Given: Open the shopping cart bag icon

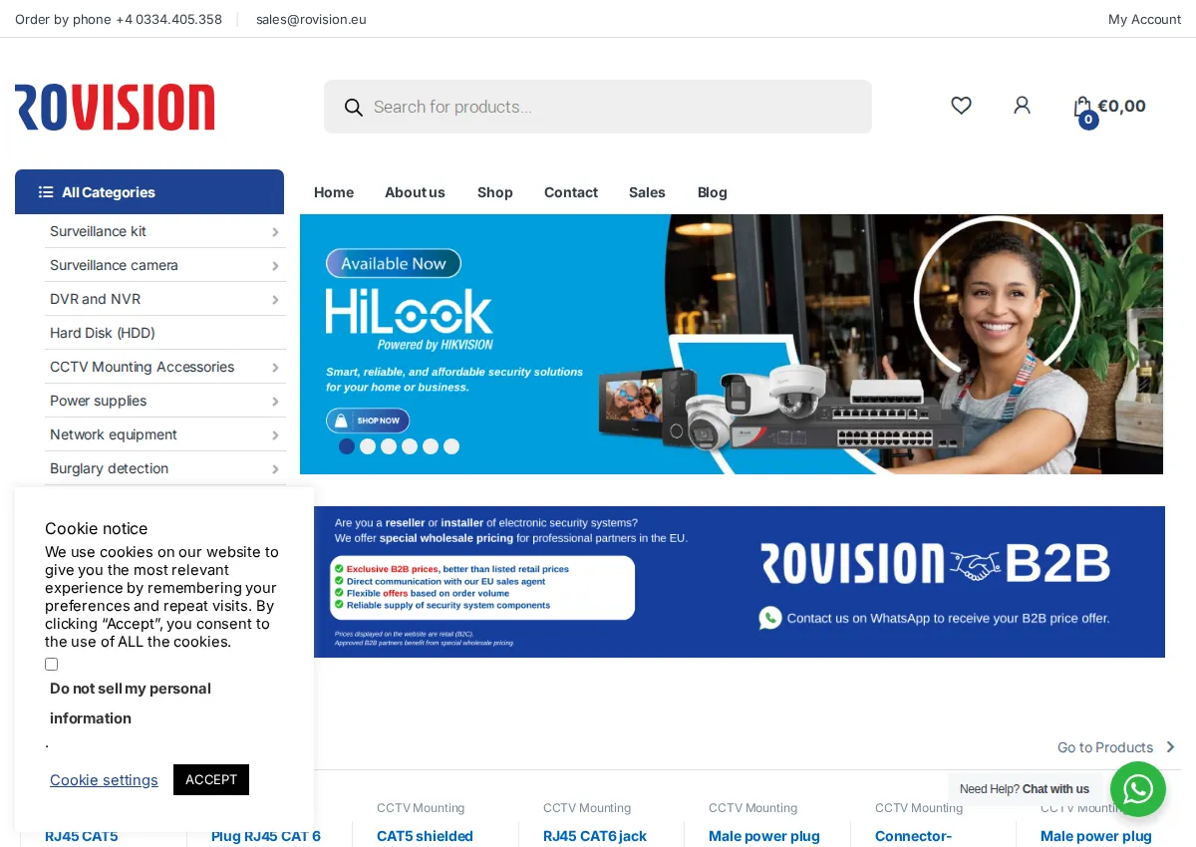Looking at the screenshot, I should click(1082, 107).
